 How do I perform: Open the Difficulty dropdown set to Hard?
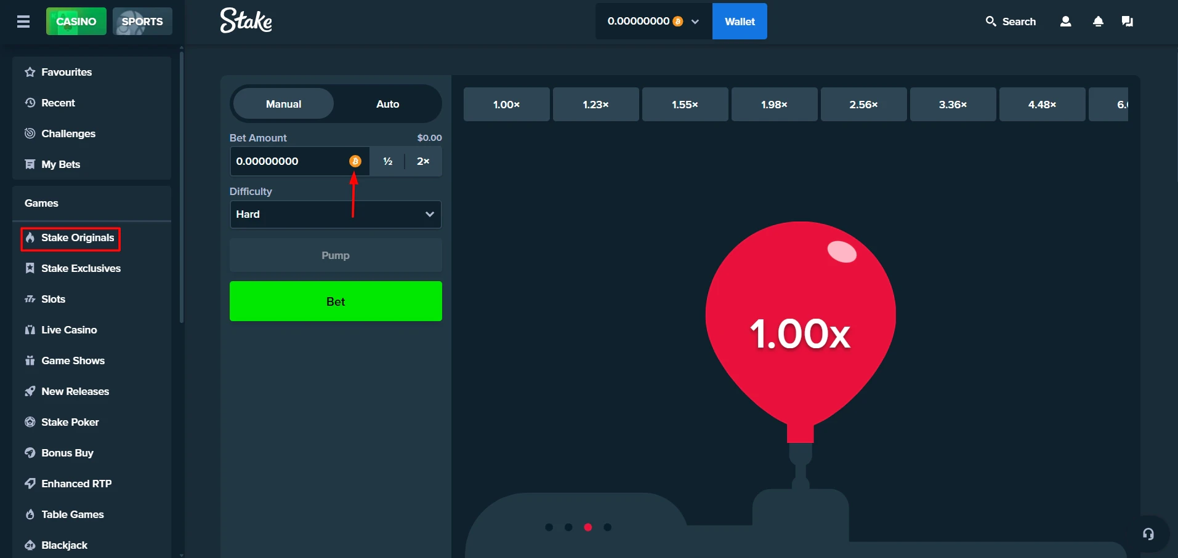336,214
